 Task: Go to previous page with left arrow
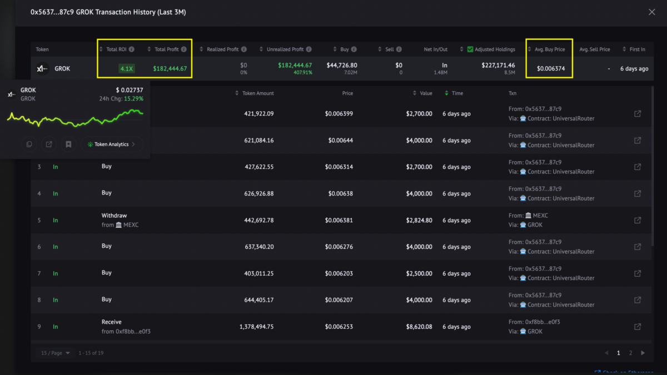(x=607, y=353)
